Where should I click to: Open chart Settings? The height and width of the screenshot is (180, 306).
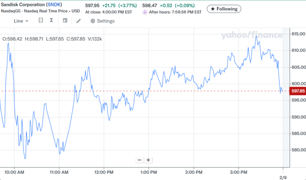pos(102,21)
